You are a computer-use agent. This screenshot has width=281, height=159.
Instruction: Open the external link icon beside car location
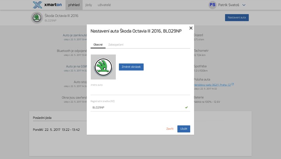pos(233,84)
